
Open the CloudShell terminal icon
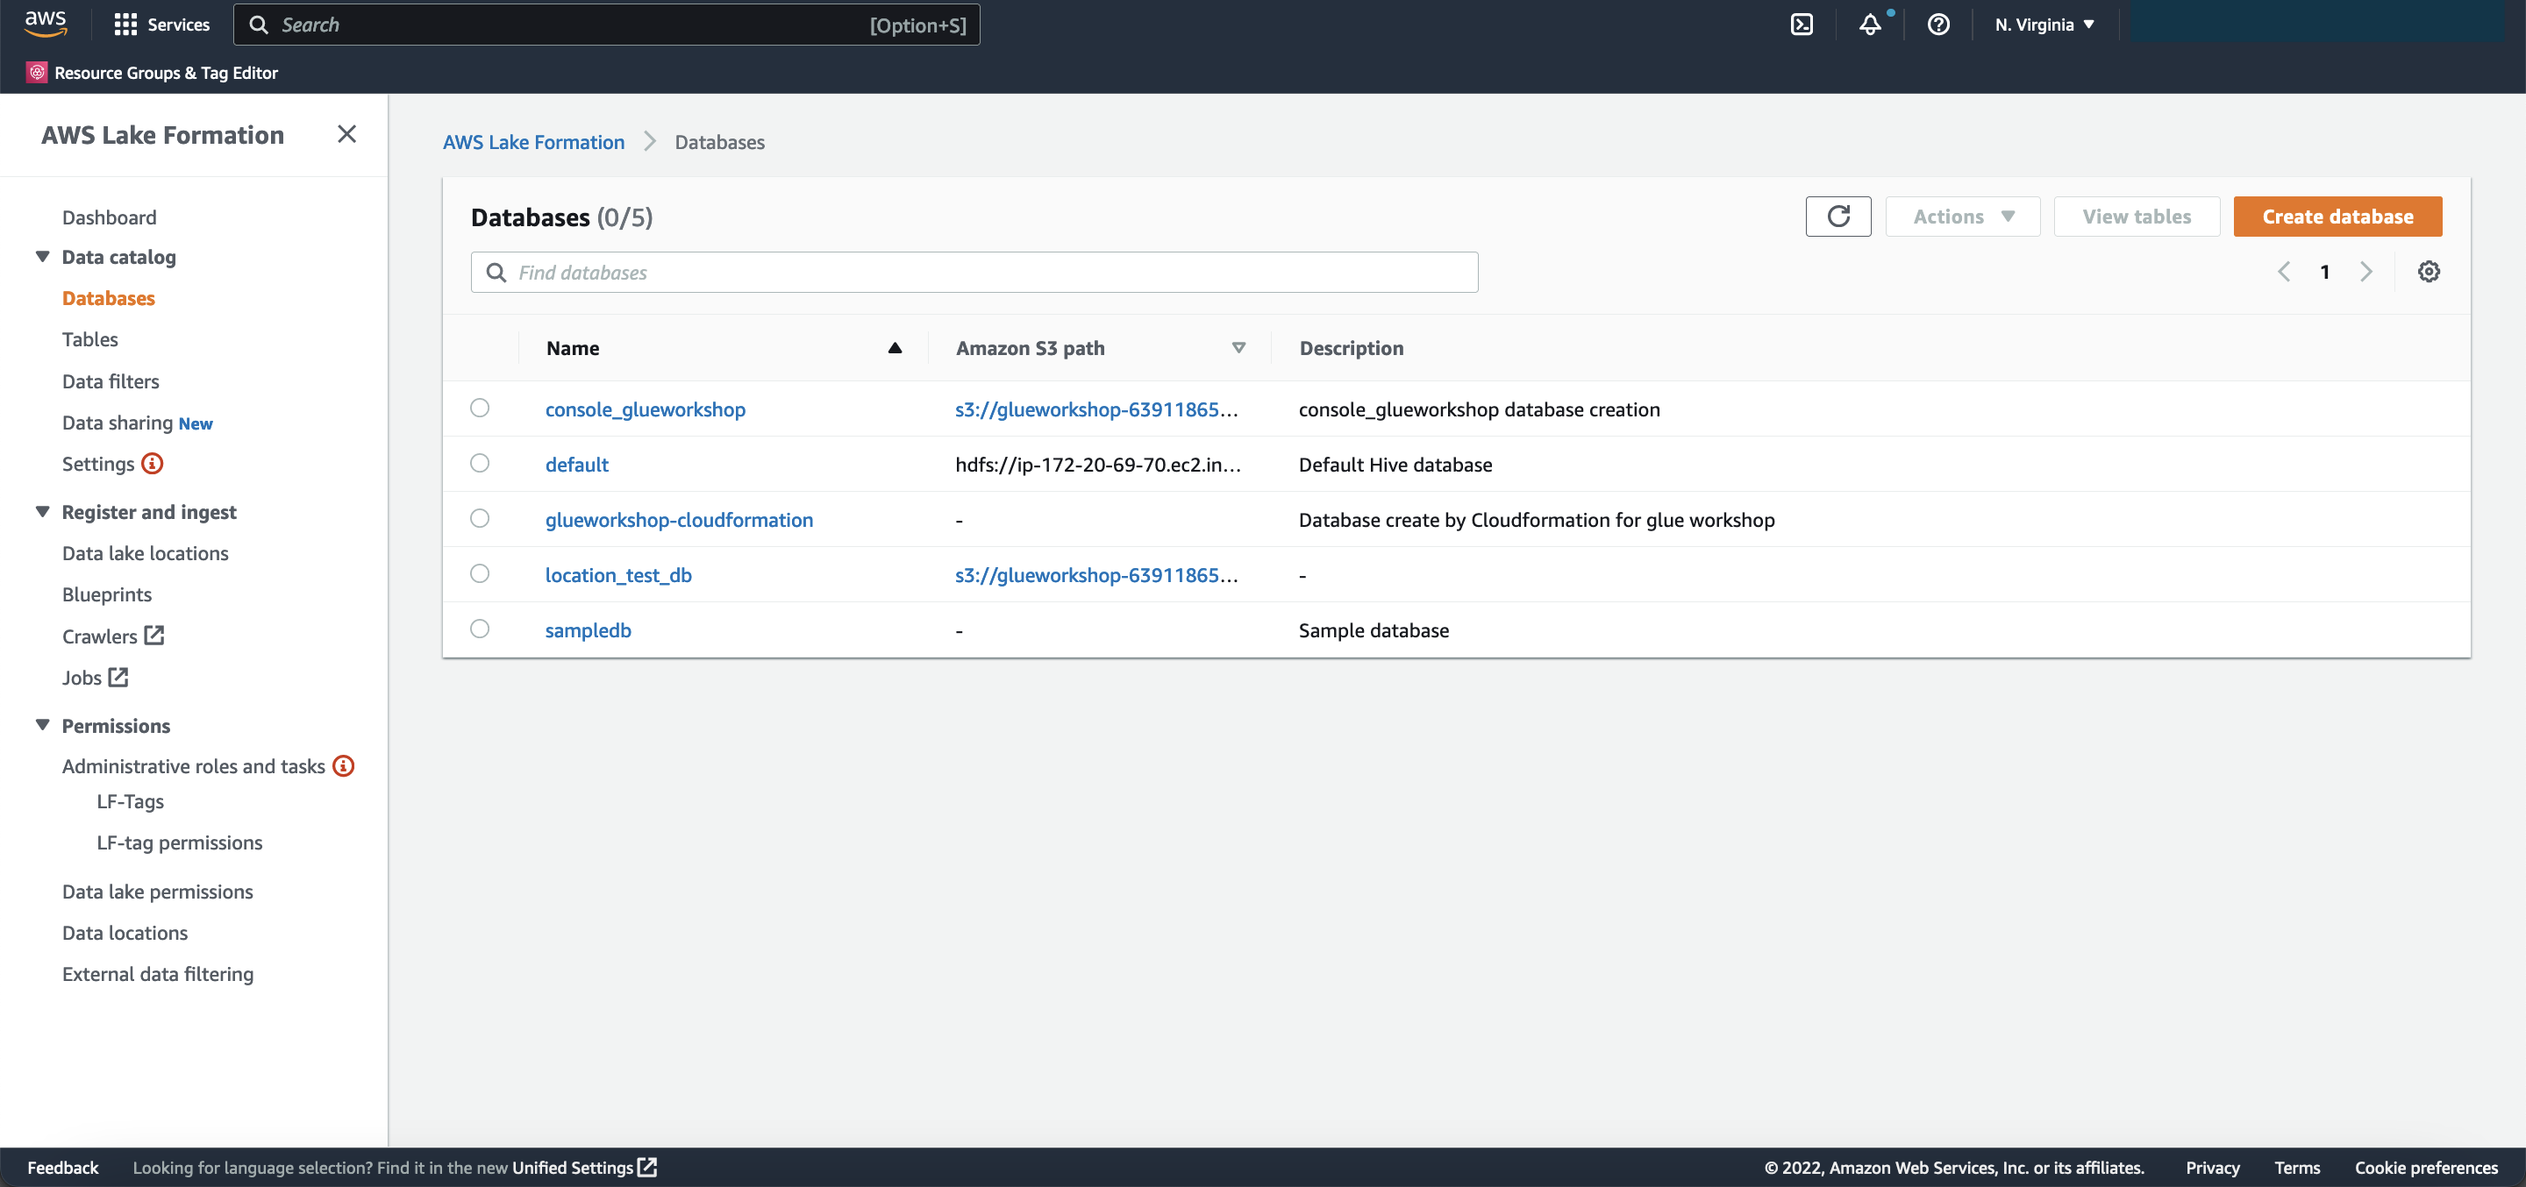coord(1802,25)
